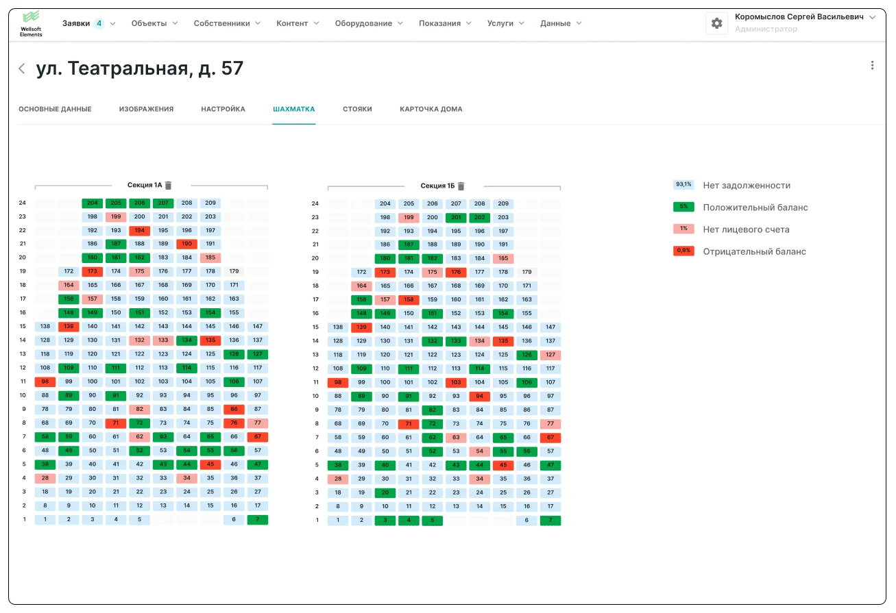The width and height of the screenshot is (896, 613).
Task: Click the pink 1% legend swatch
Action: pyautogui.click(x=684, y=229)
